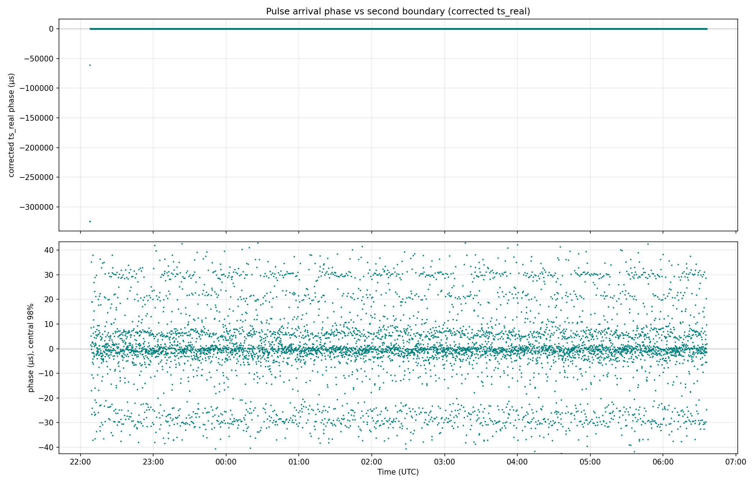This screenshot has width=755, height=485.
Task: Click the 06:00 tick label on time axis
Action: pos(663,461)
